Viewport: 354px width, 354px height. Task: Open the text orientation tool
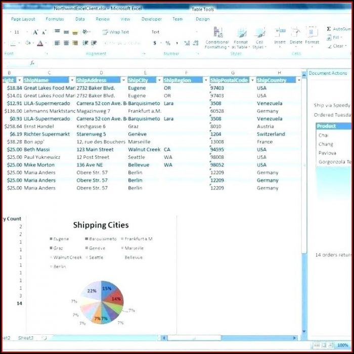pos(86,32)
